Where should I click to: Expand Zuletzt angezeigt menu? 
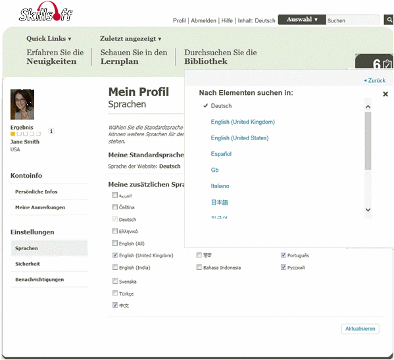click(x=130, y=39)
